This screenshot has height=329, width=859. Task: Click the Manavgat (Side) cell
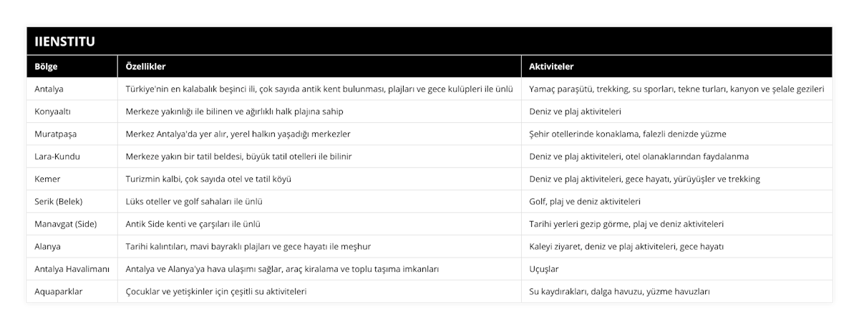[x=72, y=224]
